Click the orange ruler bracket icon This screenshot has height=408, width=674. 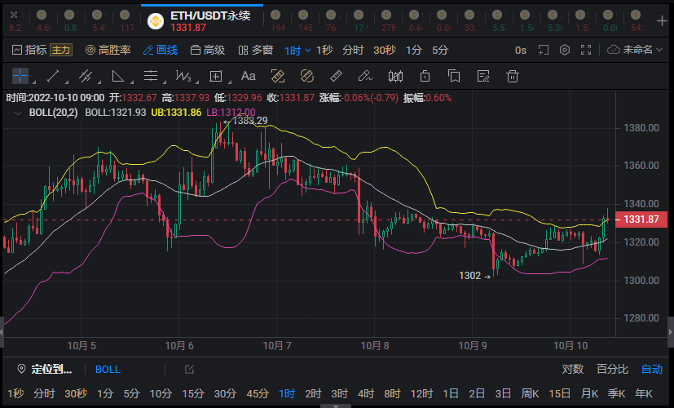tap(278, 76)
